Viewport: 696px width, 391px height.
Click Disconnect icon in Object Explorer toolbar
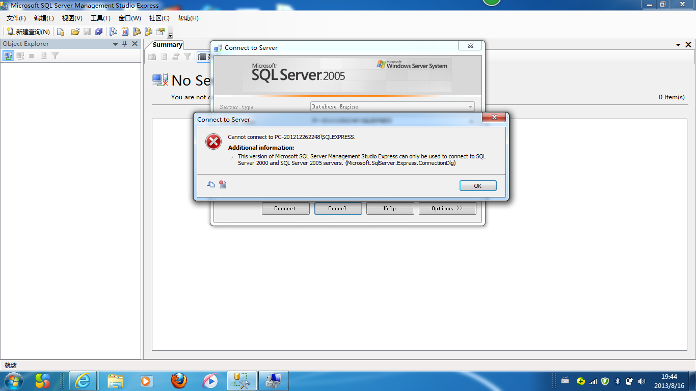20,55
